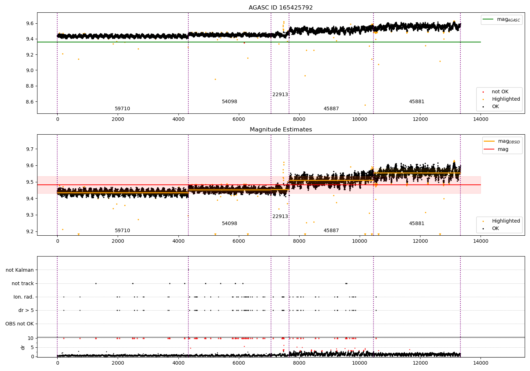
Task: Click the red 'mag' legend line sample
Action: click(489, 149)
